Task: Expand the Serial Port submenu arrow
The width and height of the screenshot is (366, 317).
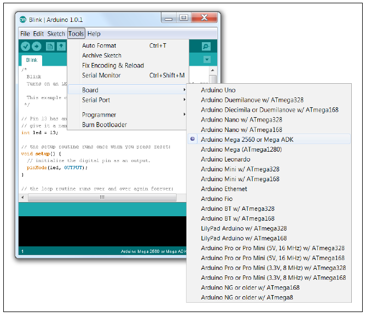Action: click(184, 100)
